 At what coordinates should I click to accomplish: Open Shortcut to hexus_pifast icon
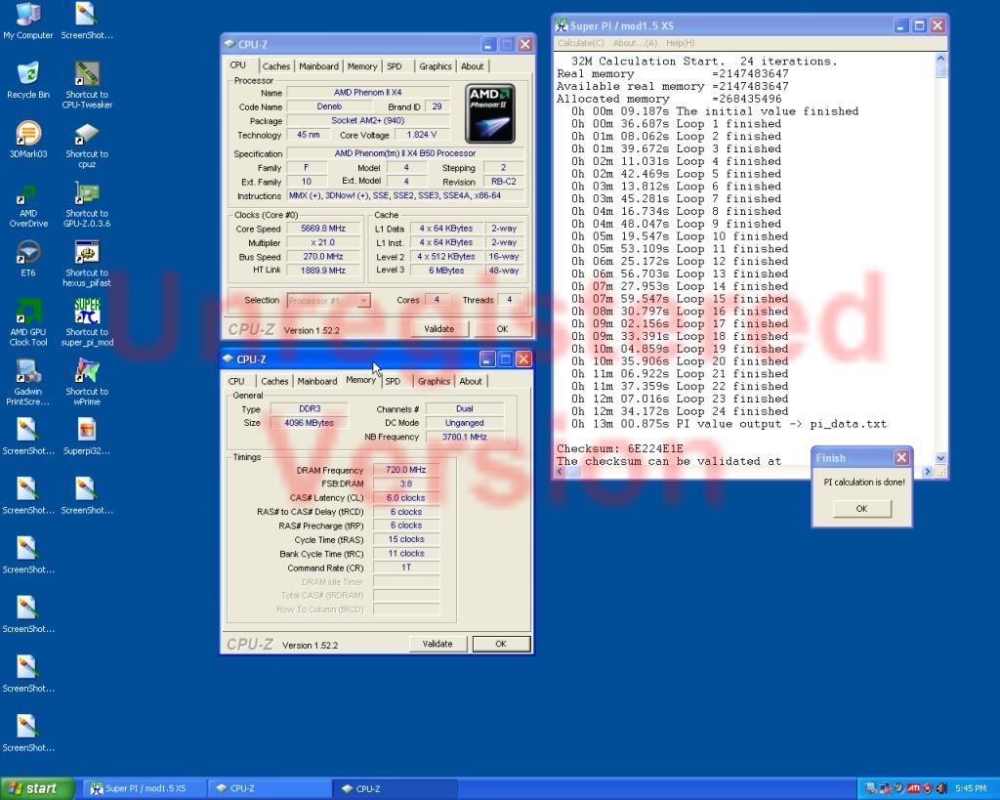click(87, 264)
